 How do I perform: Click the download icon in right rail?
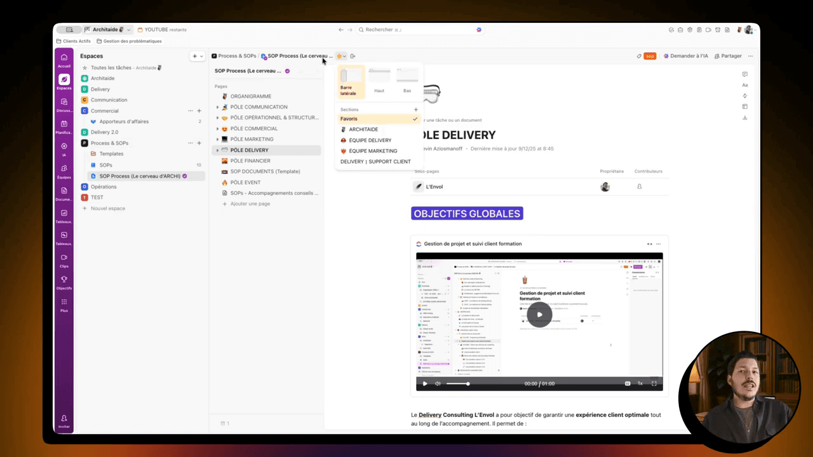(745, 117)
